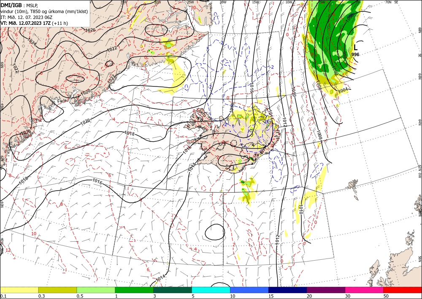Click the '15W' longitude label
Image resolution: width=422 pixels, height=299 pixels.
pyautogui.click(x=256, y=2)
